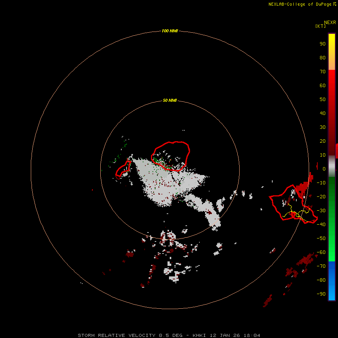Screen dimensions: 338x338
Task: Click the 50 value on velocity scale
Action: point(323,100)
